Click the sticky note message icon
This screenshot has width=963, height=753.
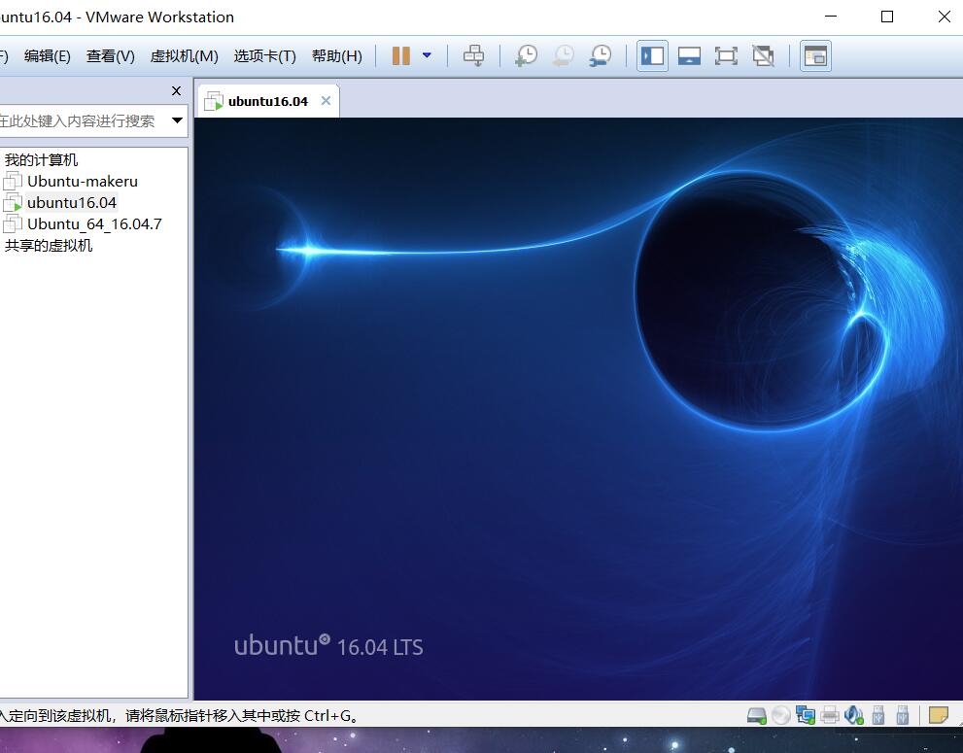point(937,714)
